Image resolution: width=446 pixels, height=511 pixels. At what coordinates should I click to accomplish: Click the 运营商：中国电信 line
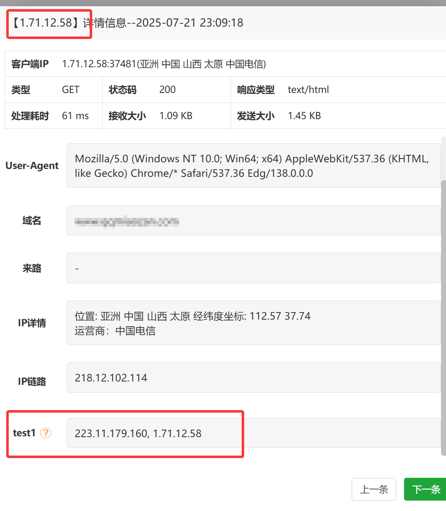click(x=115, y=331)
